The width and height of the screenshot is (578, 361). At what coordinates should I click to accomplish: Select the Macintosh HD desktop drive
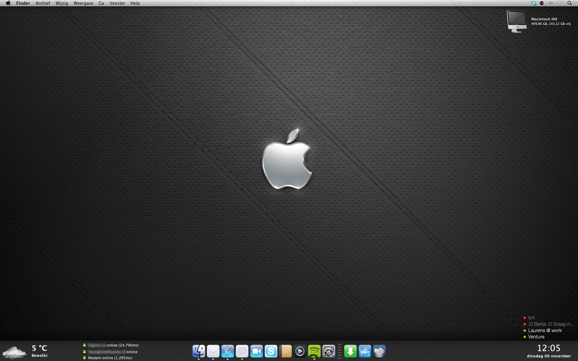517,21
